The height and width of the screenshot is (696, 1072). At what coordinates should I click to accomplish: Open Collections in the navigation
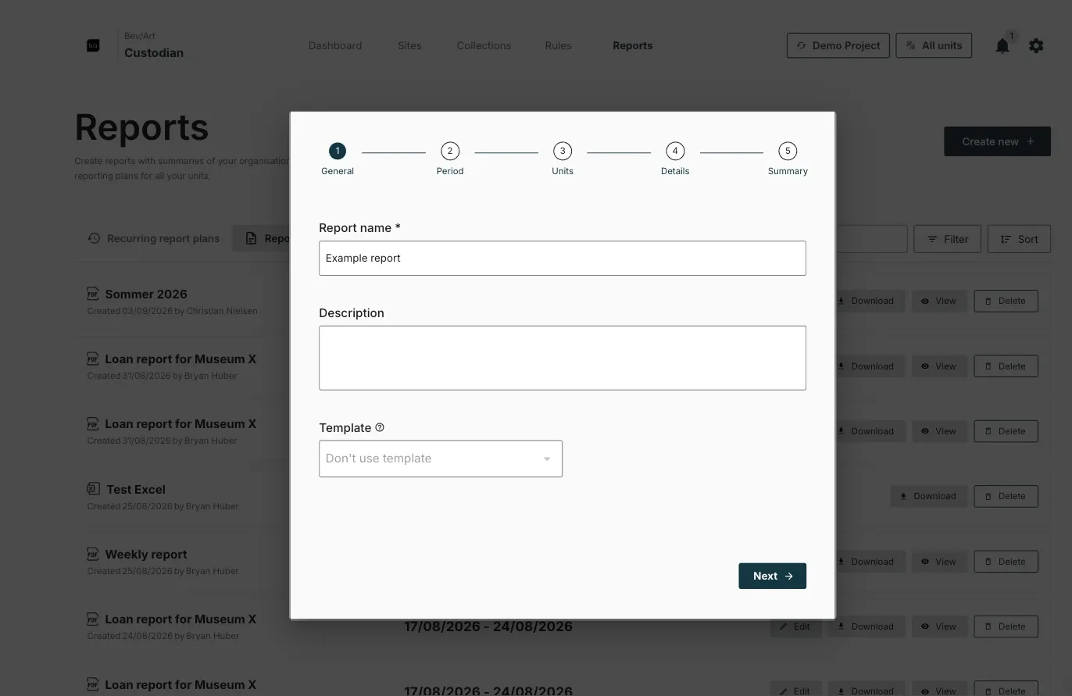[x=484, y=45]
